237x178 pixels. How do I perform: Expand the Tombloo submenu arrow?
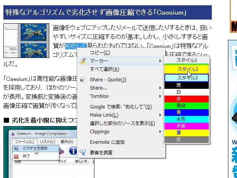point(160,96)
